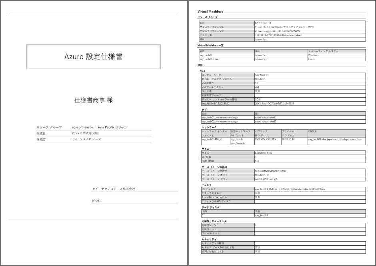Select the 'スケール セット' row label
This screenshot has height=266, width=376.
coord(210,233)
